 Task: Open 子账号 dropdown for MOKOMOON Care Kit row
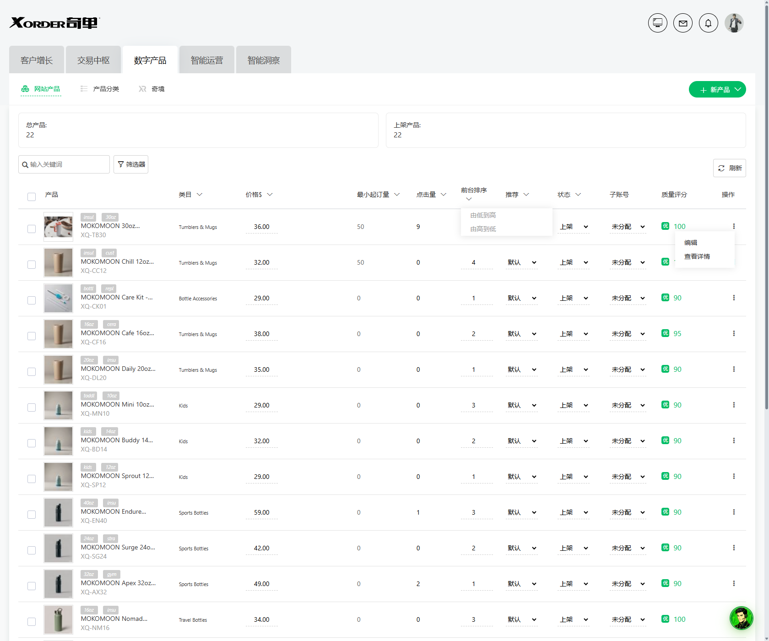[628, 298]
